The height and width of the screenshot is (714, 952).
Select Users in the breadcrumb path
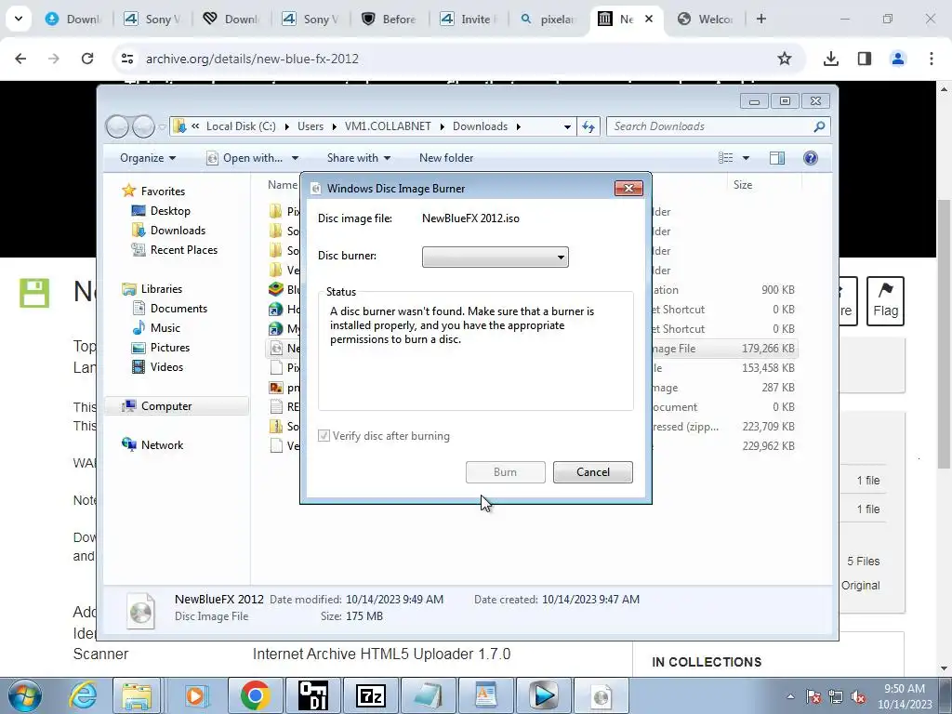click(311, 126)
